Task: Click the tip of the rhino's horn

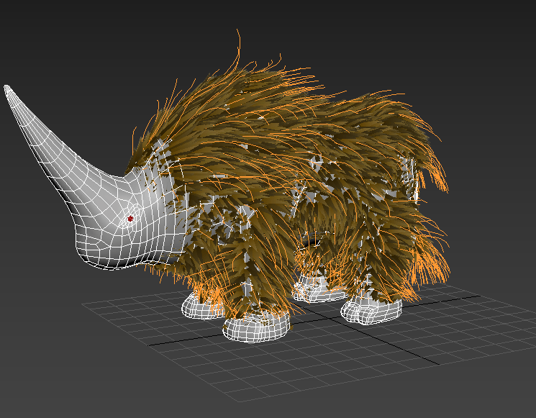Action: [9, 90]
